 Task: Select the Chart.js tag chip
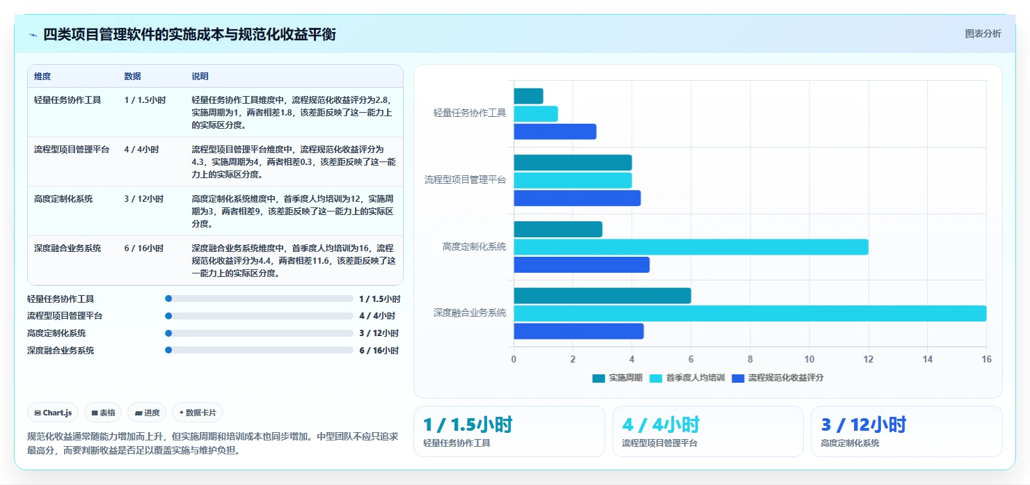(54, 413)
